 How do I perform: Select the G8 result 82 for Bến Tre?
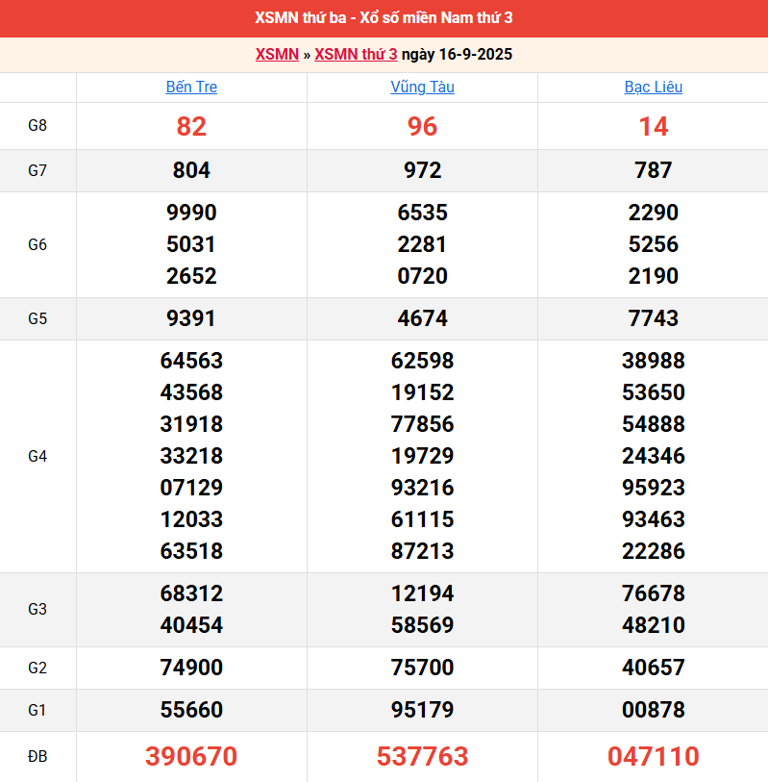tap(191, 126)
